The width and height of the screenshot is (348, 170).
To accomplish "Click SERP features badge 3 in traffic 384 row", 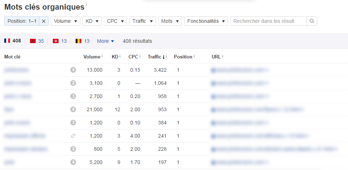I will (x=73, y=123).
